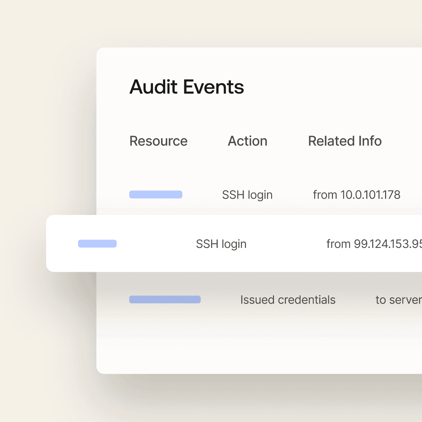
Task: Sort by the Resource column header
Action: (158, 141)
